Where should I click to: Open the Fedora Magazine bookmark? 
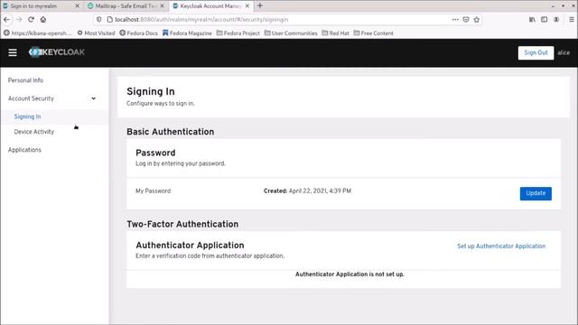(x=187, y=33)
